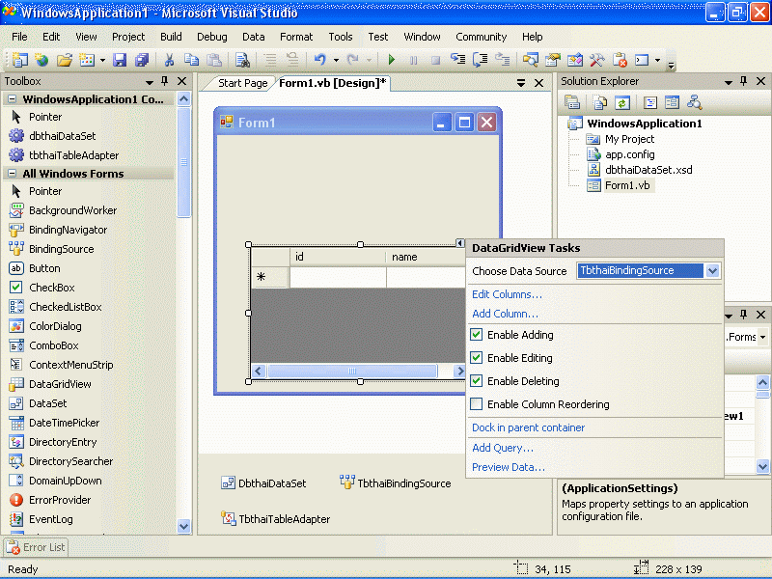The image size is (772, 579).
Task: Toggle the Enable Adding checkbox
Action: pos(476,335)
